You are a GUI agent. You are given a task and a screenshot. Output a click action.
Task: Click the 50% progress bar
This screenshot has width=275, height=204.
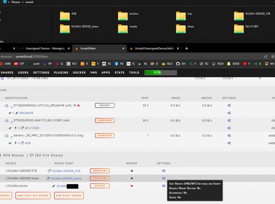(x=161, y=72)
